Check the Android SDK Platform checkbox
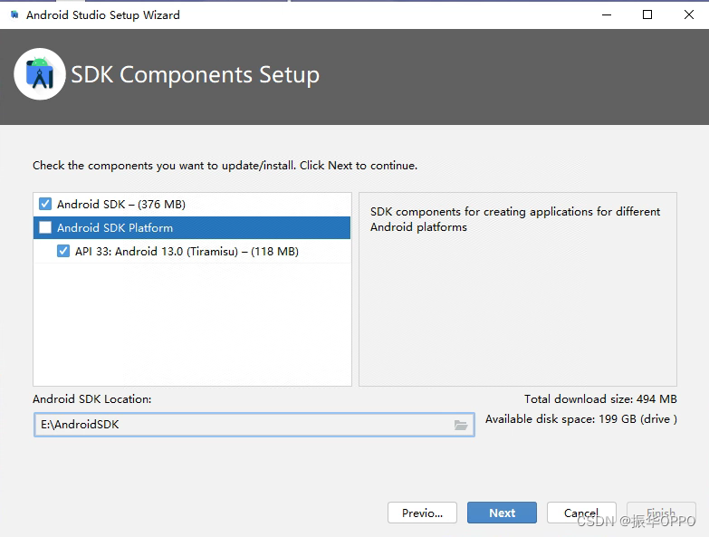Viewport: 709px width, 537px height. click(x=45, y=227)
